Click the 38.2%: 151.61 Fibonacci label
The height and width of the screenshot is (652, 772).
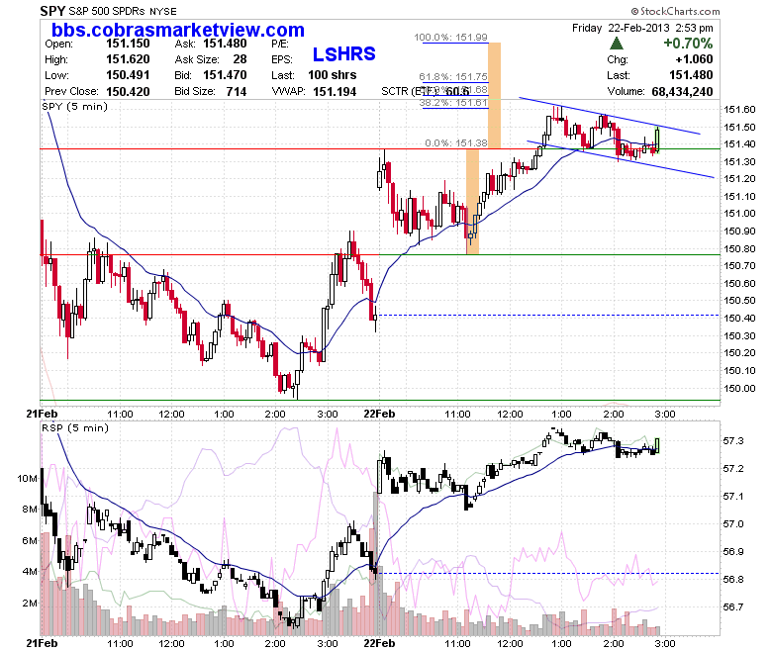click(453, 102)
